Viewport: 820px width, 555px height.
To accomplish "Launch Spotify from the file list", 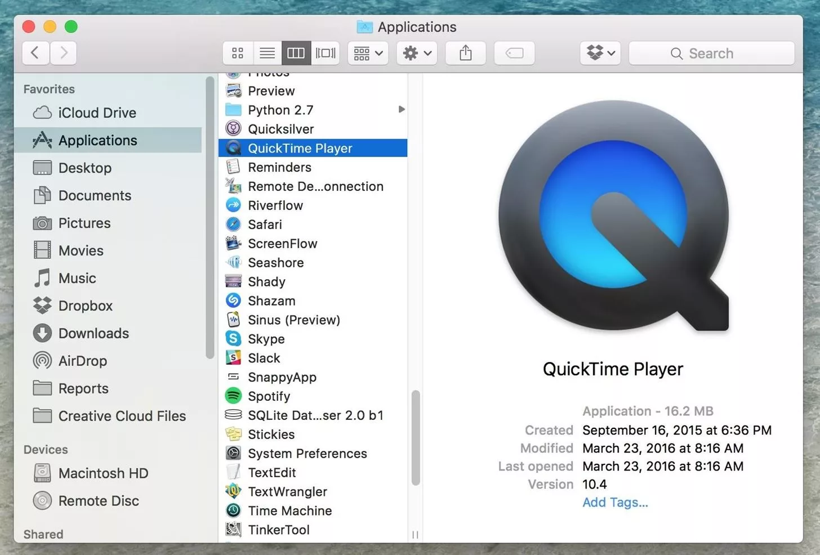I will pyautogui.click(x=269, y=396).
